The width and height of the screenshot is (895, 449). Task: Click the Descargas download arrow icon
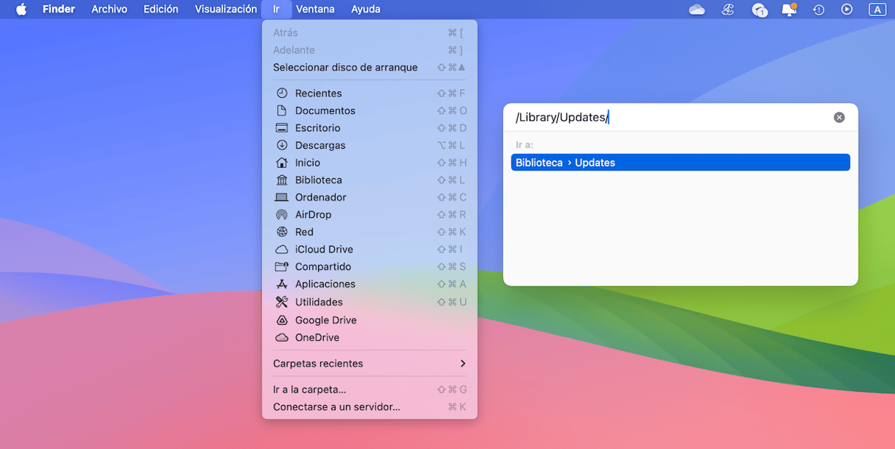pos(281,145)
